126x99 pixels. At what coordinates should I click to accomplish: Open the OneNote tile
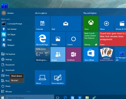click(73, 54)
